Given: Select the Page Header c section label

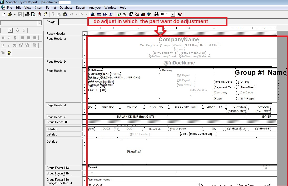Looking at the screenshot, I should point(56,71).
